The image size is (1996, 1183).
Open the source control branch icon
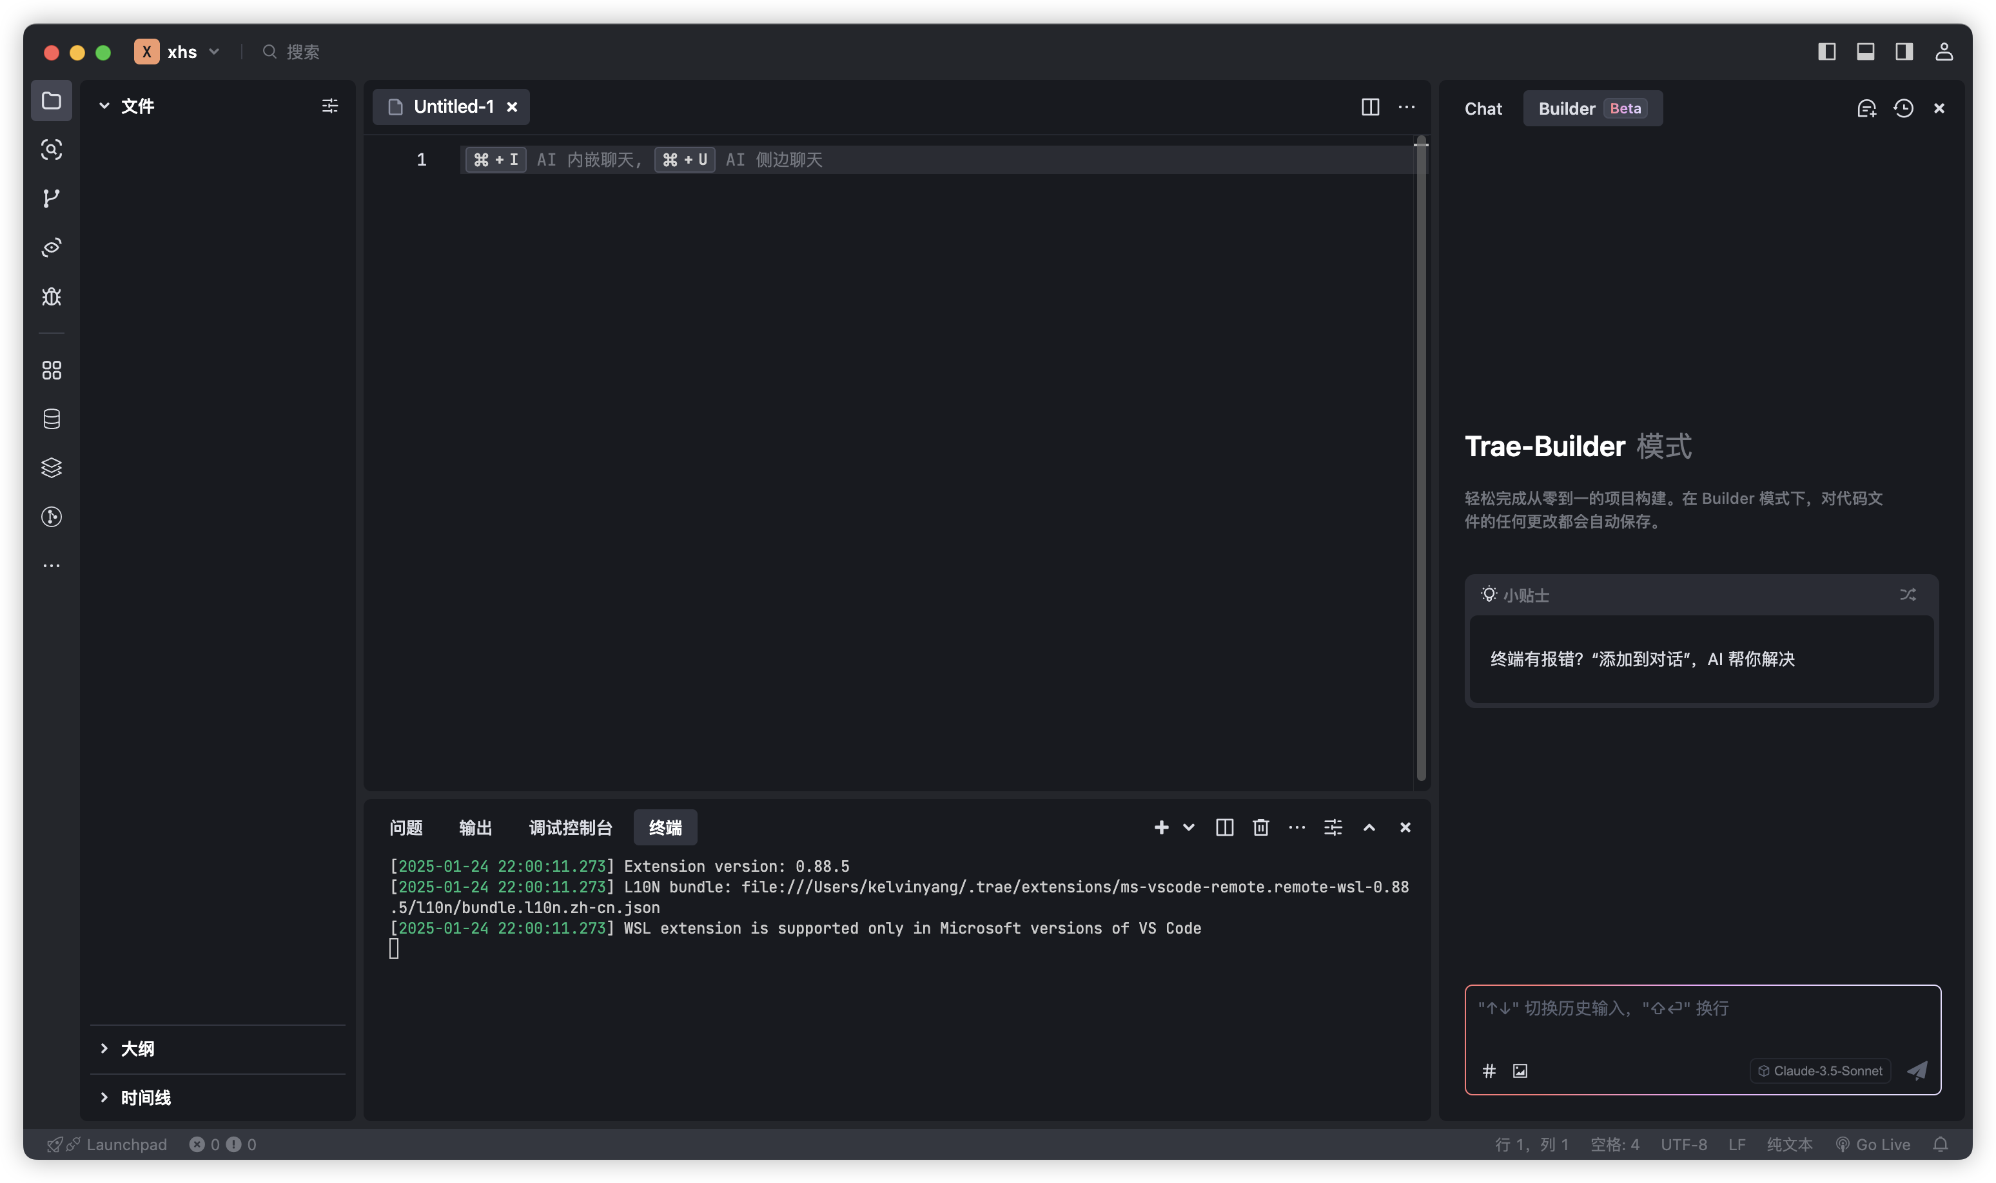(x=51, y=198)
